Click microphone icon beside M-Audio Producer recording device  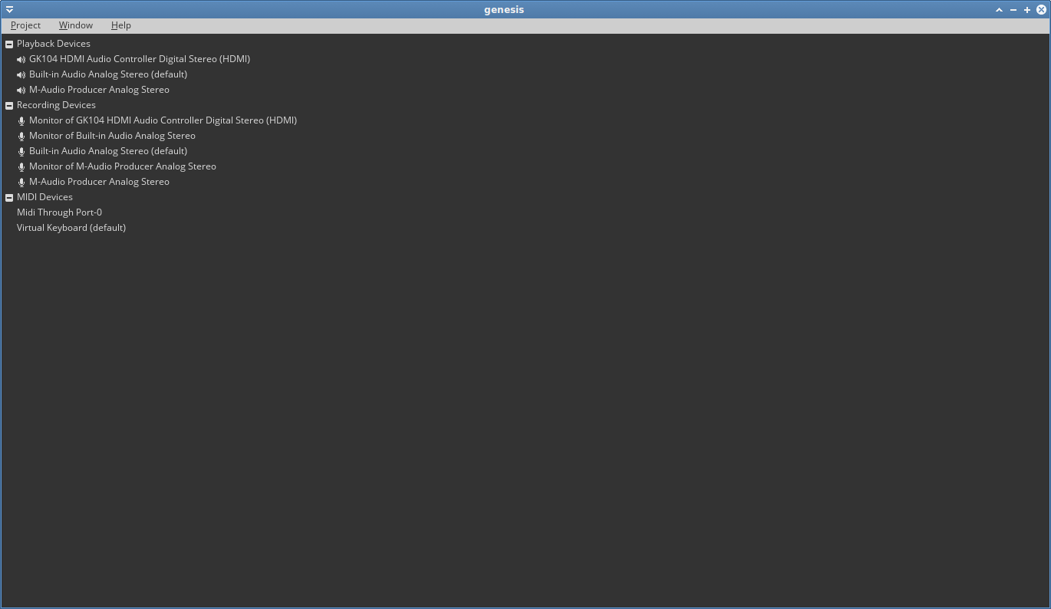(21, 182)
